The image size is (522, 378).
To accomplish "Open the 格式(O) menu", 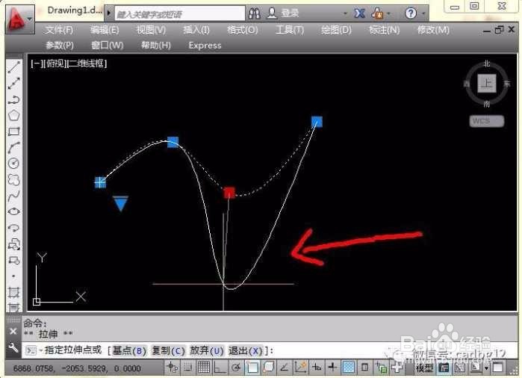I will coord(243,30).
